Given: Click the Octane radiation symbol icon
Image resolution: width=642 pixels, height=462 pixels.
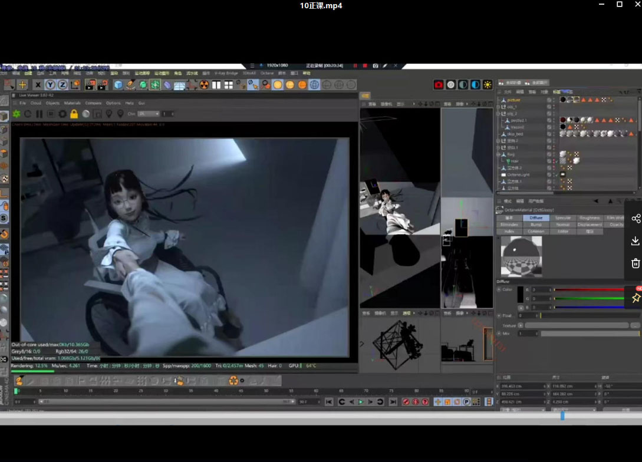Looking at the screenshot, I should tap(204, 85).
